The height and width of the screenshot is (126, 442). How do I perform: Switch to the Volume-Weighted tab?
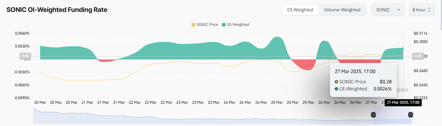click(342, 10)
